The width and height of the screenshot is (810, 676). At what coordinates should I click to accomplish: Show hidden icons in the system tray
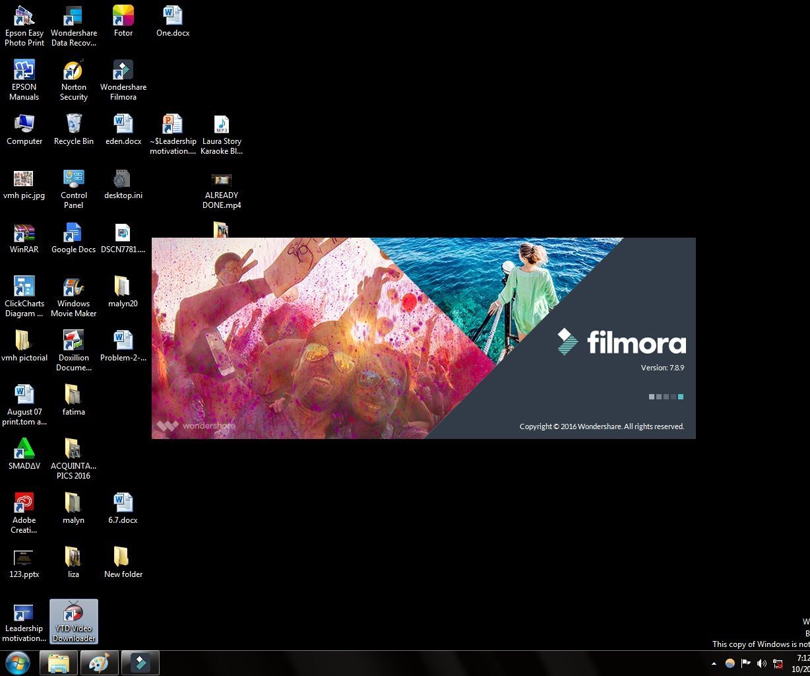pyautogui.click(x=713, y=663)
